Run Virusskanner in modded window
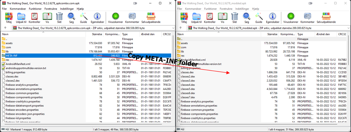 [291, 18]
